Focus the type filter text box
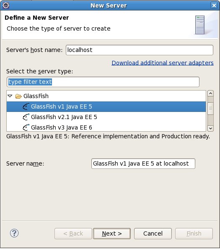This screenshot has height=249, width=220. pos(103,82)
